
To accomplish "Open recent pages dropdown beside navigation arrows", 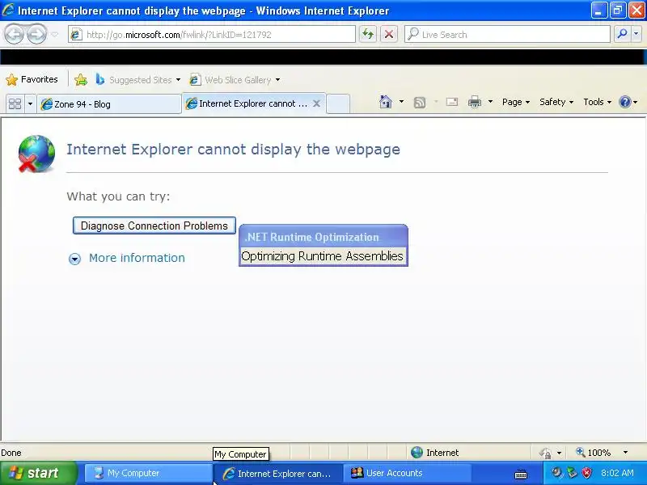I will click(55, 35).
